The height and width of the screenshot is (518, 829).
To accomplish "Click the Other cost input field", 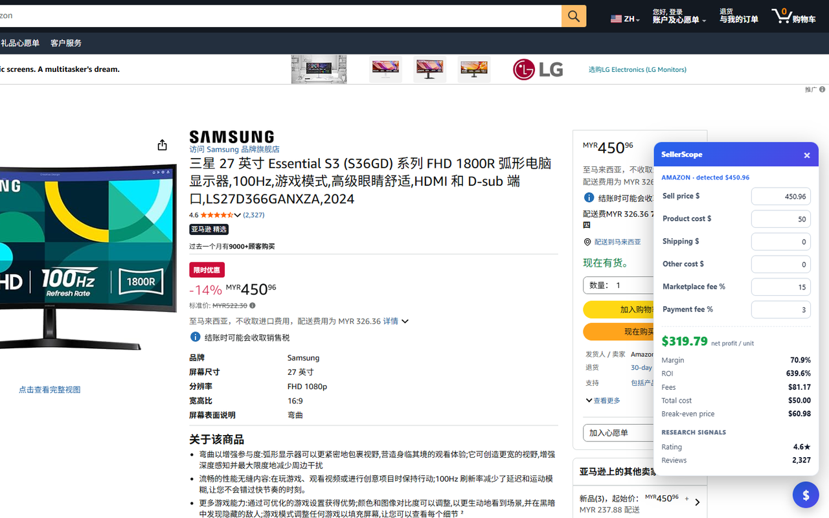I will click(780, 264).
